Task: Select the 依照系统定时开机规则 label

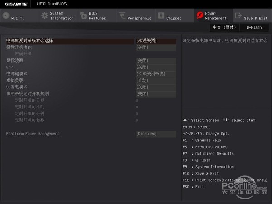Action: 28,94
